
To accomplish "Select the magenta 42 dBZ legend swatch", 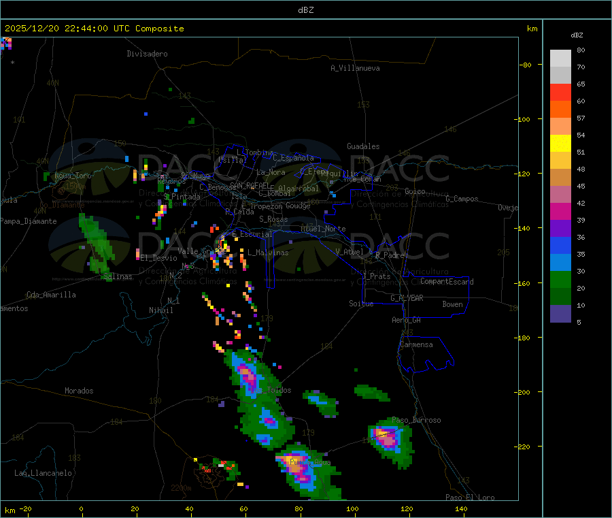I will pyautogui.click(x=560, y=211).
